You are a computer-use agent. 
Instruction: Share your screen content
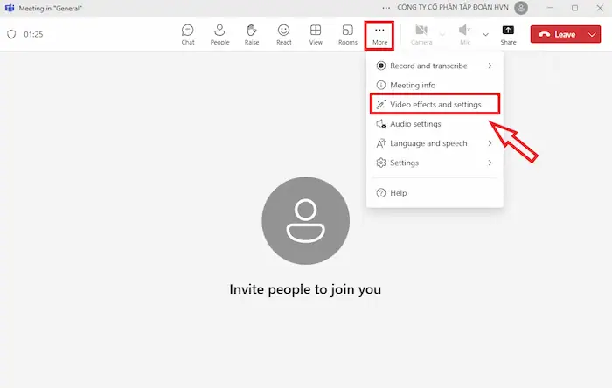click(x=508, y=34)
